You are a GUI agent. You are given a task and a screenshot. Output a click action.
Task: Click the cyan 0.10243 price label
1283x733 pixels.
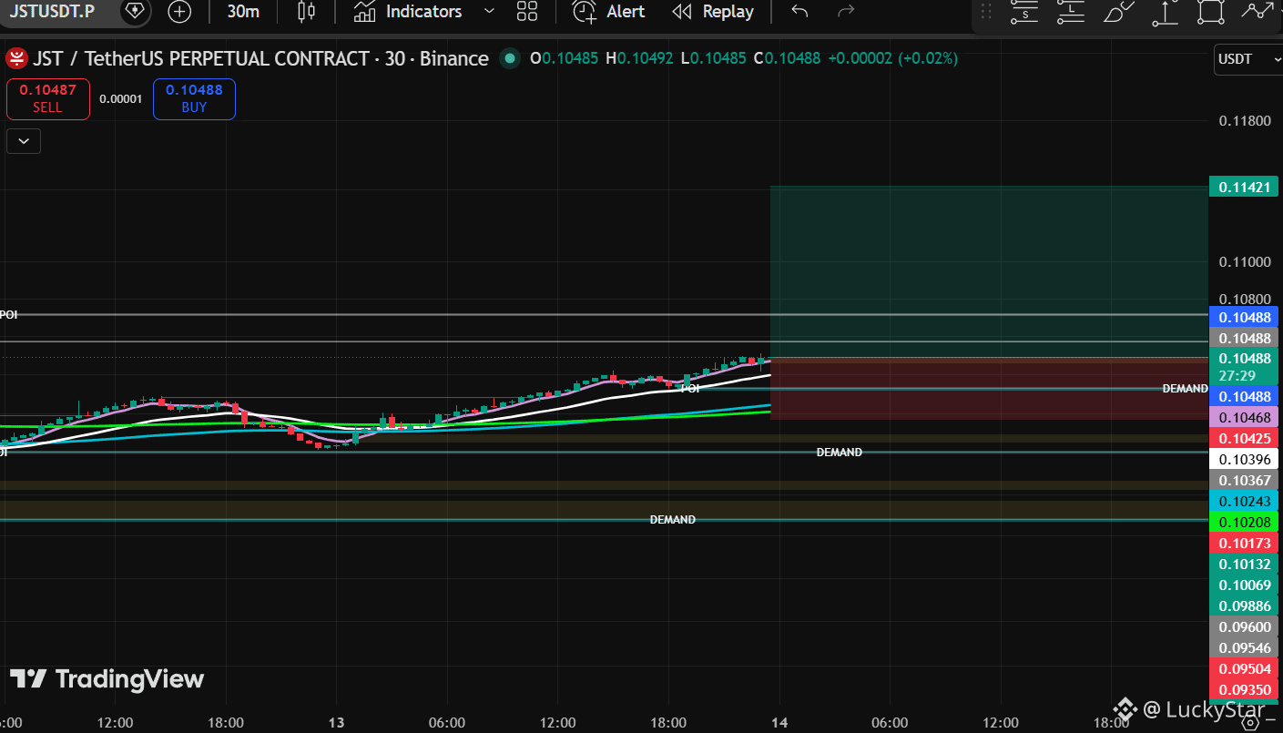1243,502
